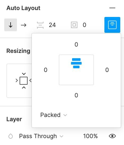Click chevron next to Packed
124x145 pixels.
click(65, 115)
